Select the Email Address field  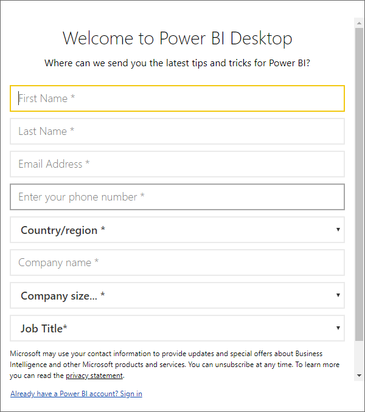tap(177, 164)
